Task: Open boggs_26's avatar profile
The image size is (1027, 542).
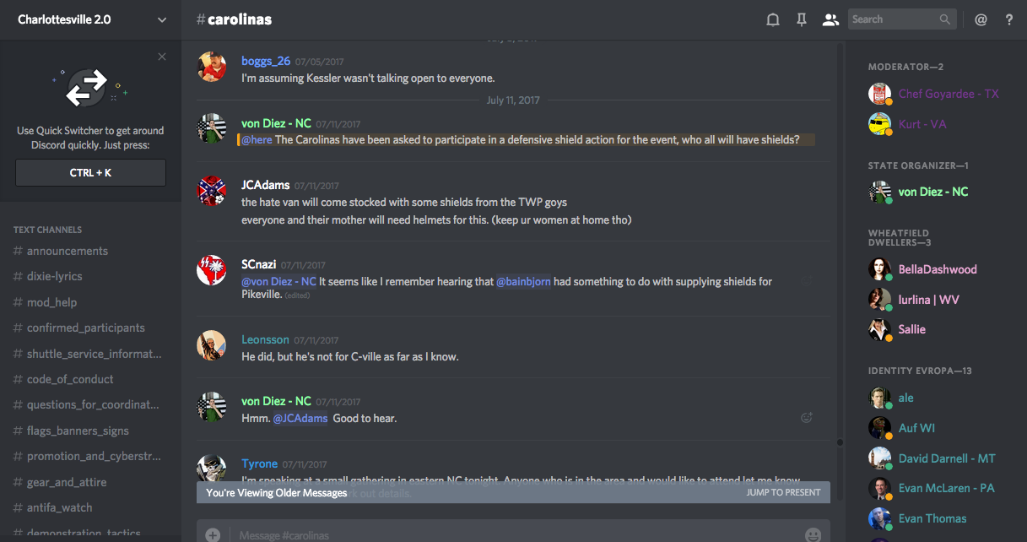Action: [x=211, y=68]
